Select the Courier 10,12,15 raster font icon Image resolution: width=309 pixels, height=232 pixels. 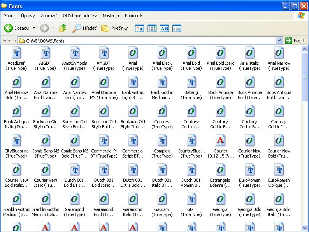220,140
